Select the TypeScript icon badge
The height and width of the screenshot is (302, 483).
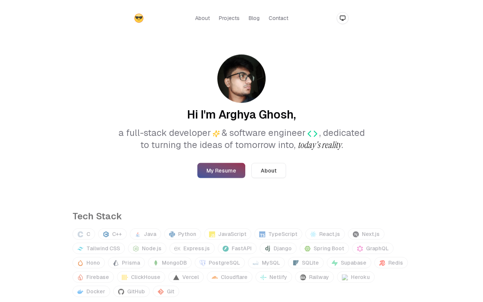tap(278, 234)
